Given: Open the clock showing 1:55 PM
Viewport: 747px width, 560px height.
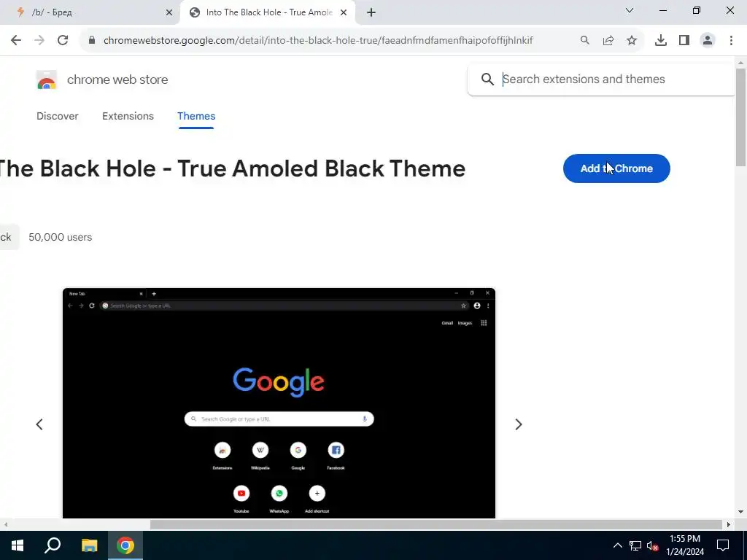Looking at the screenshot, I should (x=685, y=545).
